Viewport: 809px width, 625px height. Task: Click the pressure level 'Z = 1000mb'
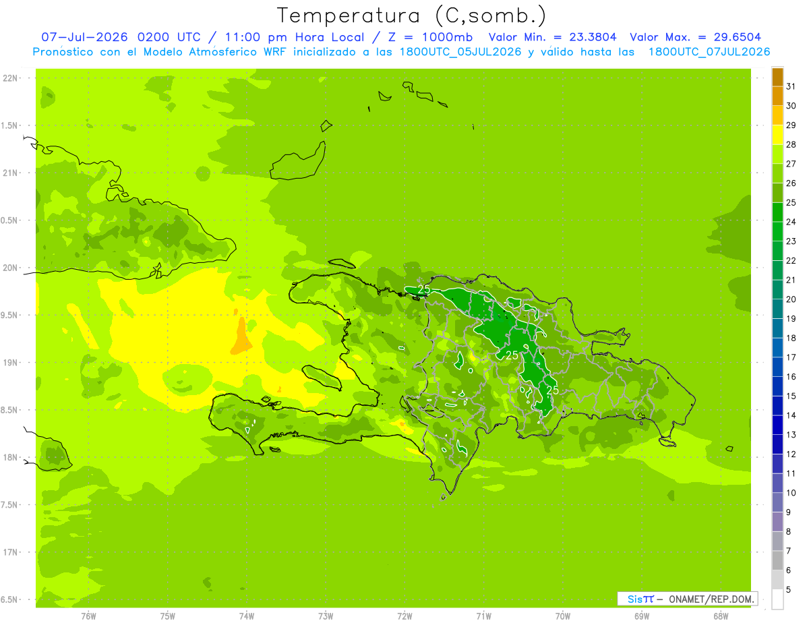[x=431, y=37]
